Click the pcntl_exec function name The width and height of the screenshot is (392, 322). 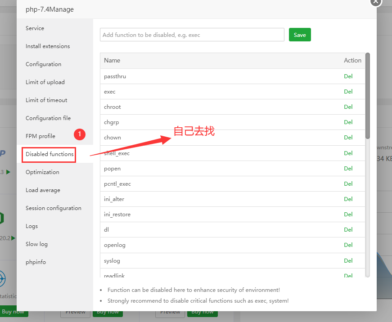coord(117,184)
